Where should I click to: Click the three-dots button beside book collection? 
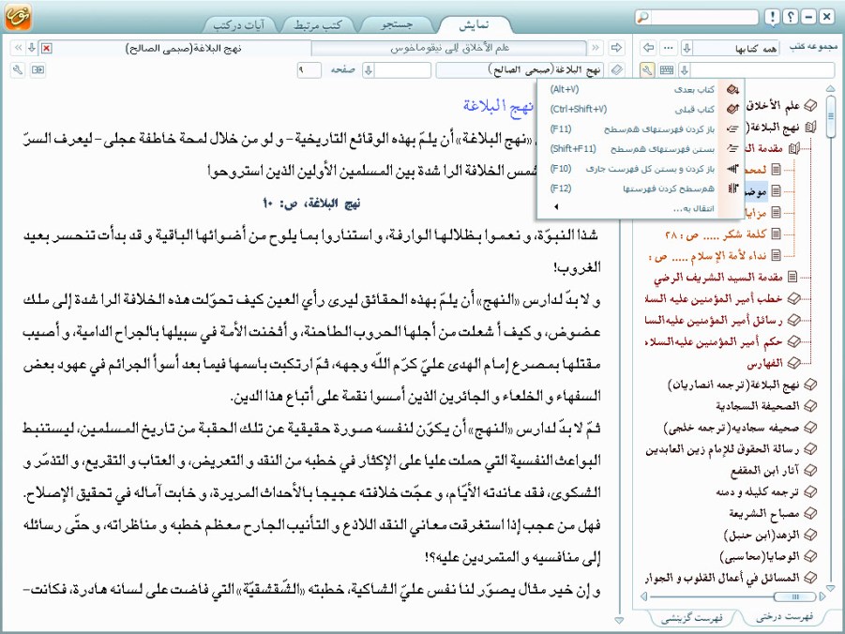669,48
